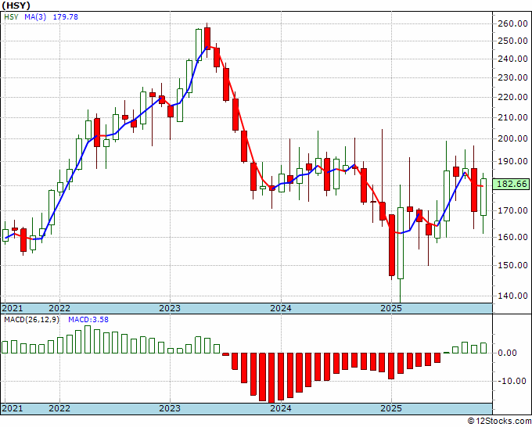The width and height of the screenshot is (532, 427).
Task: Click 2024 on the price chart timeline
Action: 281,308
